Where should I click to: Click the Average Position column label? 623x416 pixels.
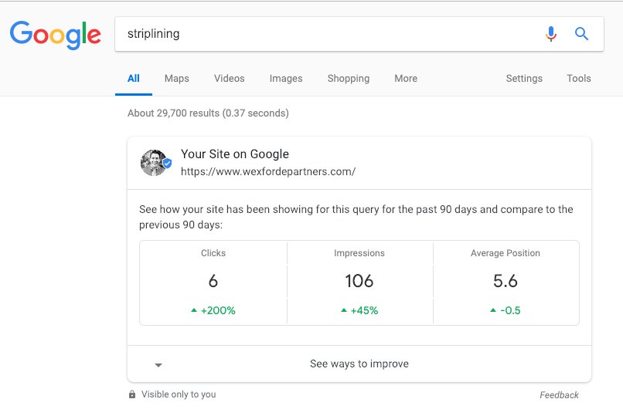click(x=505, y=253)
